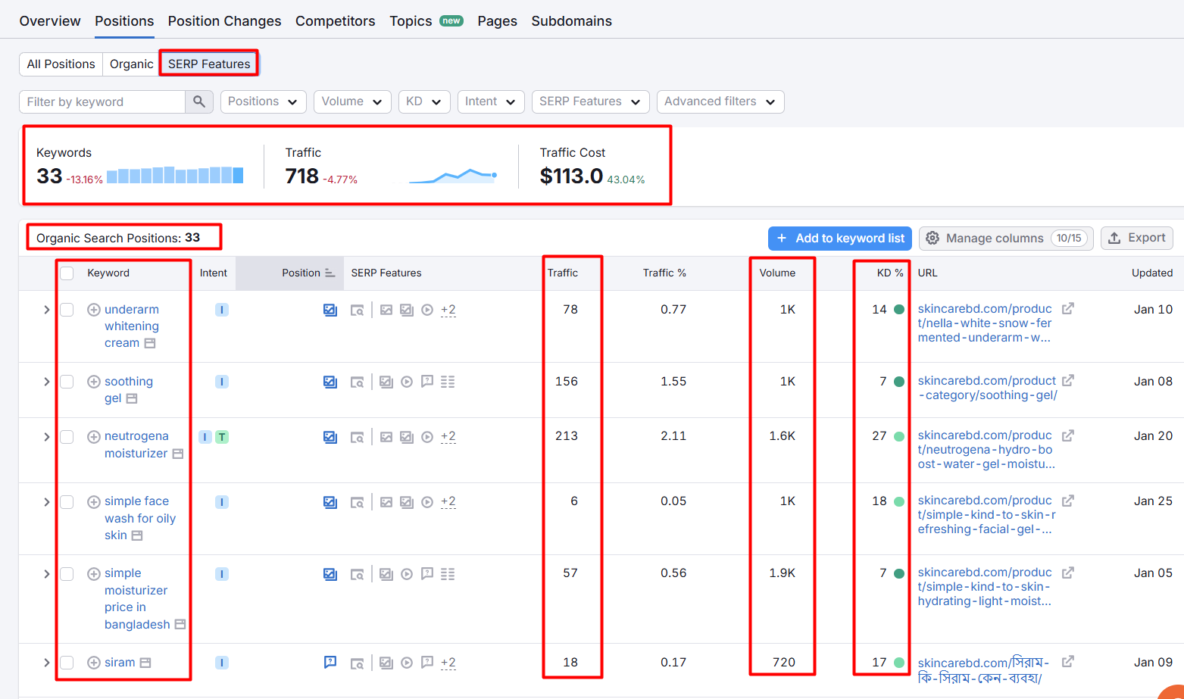
Task: Open external link icon for neutrogena URL
Action: tap(1068, 435)
